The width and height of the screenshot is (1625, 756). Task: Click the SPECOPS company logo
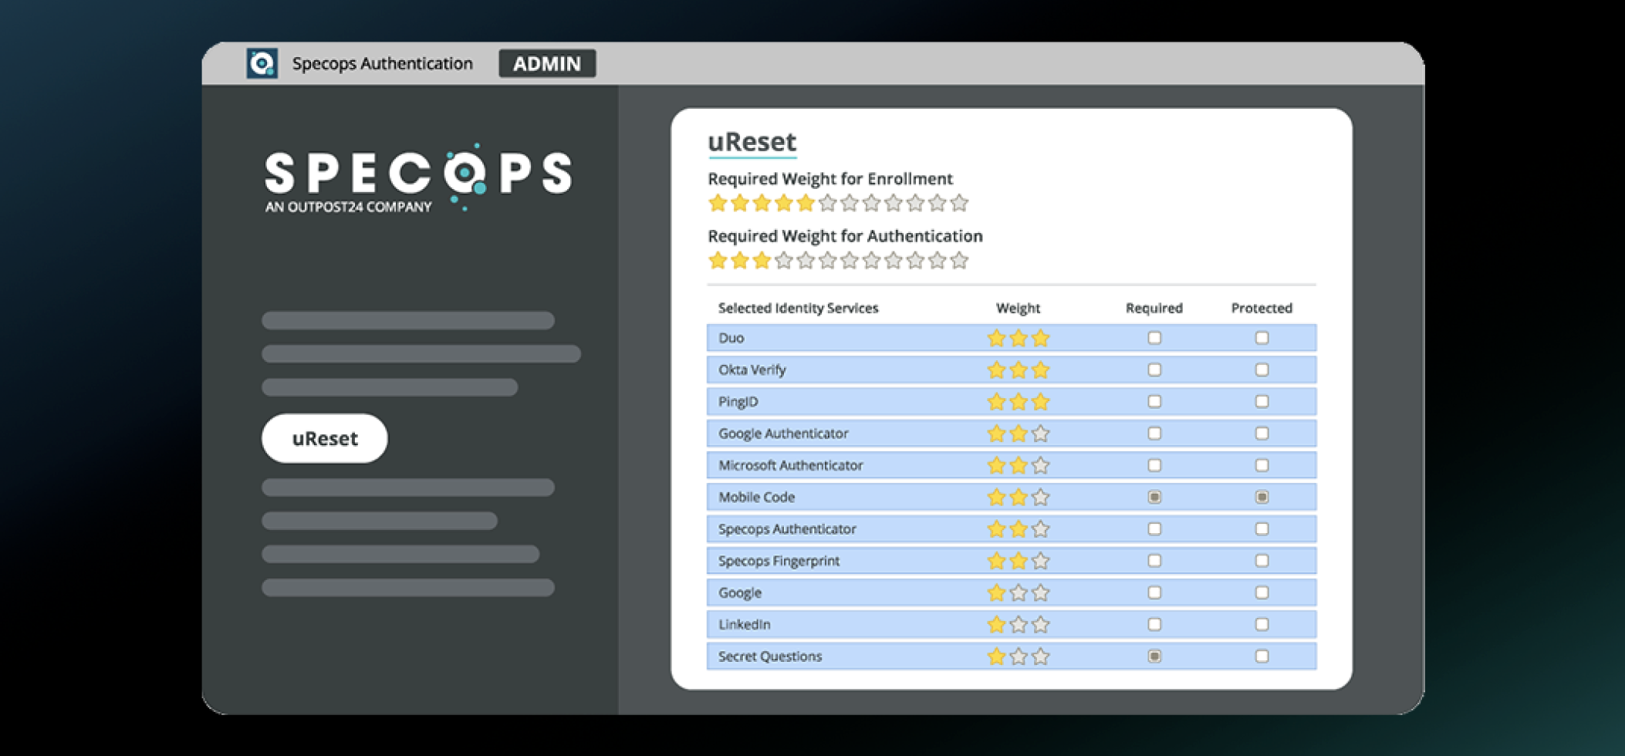pyautogui.click(x=418, y=177)
